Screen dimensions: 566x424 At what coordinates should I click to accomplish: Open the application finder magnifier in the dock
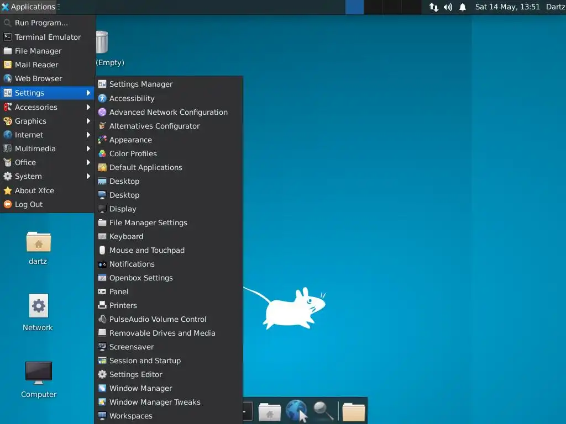tap(323, 411)
